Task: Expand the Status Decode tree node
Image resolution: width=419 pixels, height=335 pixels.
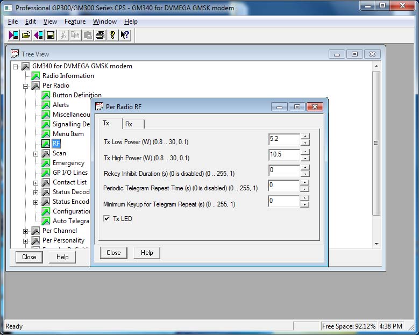Action: [x=35, y=193]
